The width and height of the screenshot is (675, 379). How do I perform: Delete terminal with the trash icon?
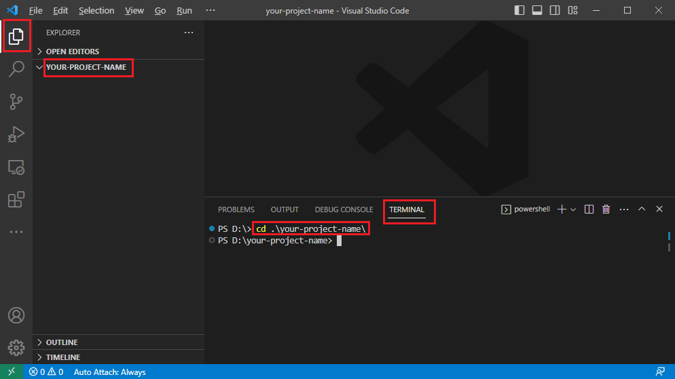tap(606, 210)
